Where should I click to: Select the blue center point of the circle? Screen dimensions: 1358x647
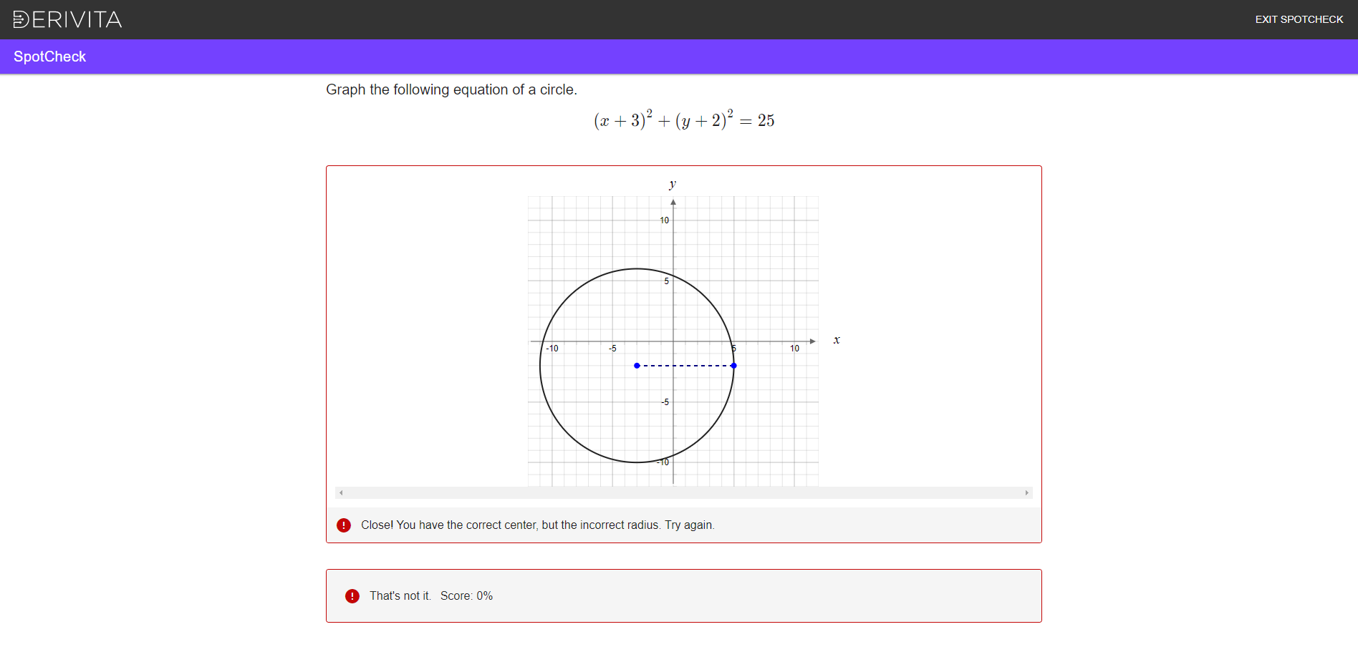637,366
